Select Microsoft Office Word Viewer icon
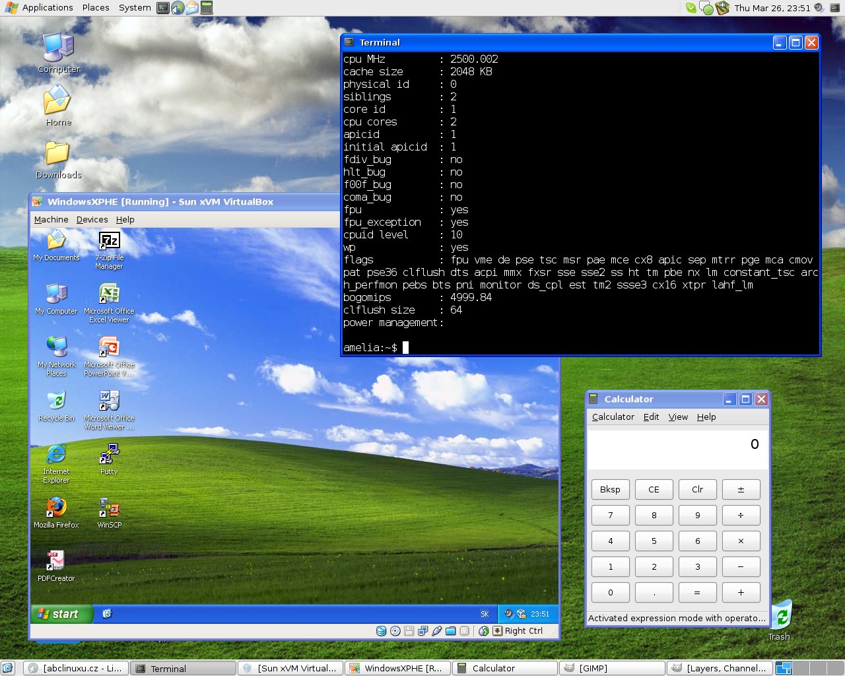This screenshot has width=845, height=676. [109, 410]
